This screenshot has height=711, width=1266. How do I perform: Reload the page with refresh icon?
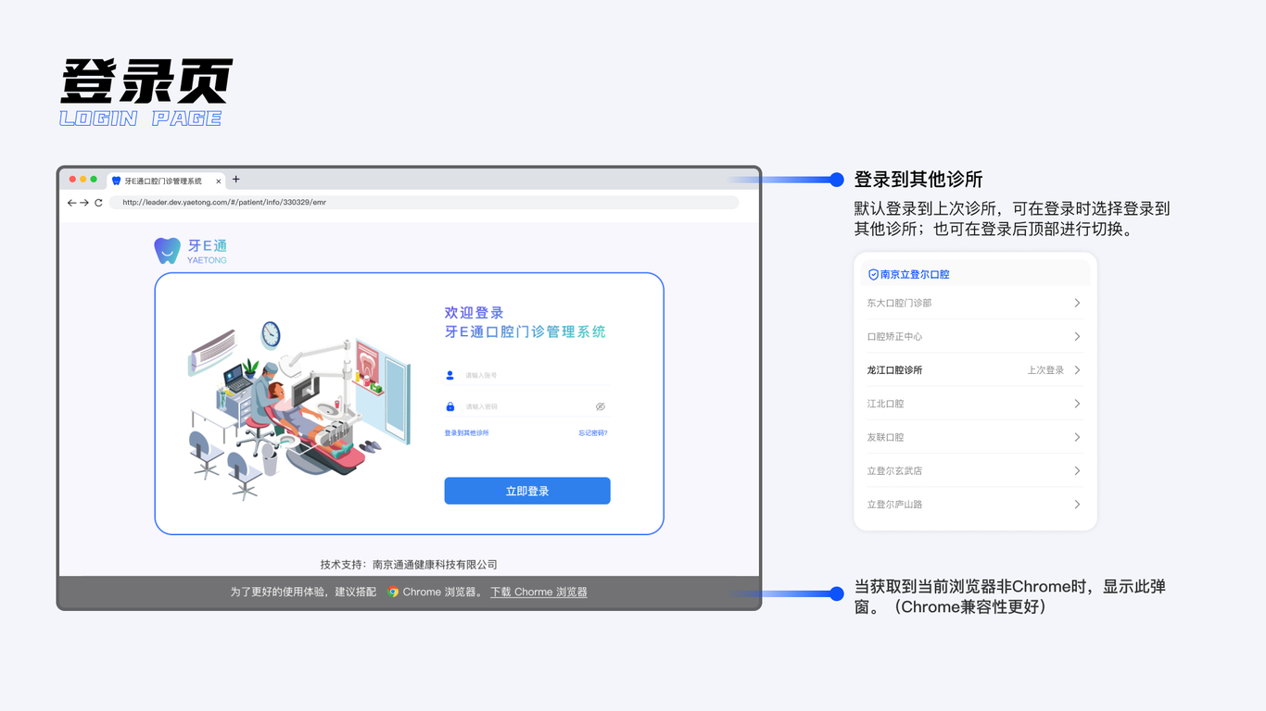[98, 203]
